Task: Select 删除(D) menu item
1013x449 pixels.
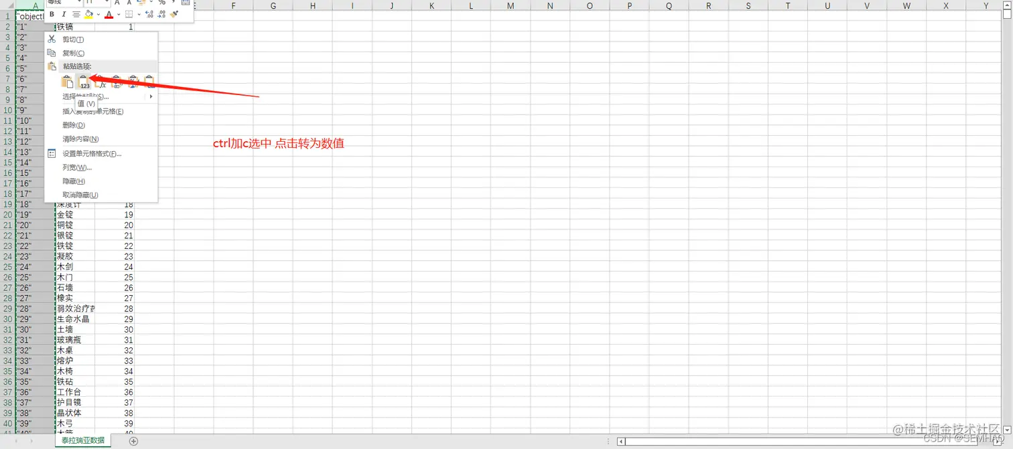Action: point(100,125)
